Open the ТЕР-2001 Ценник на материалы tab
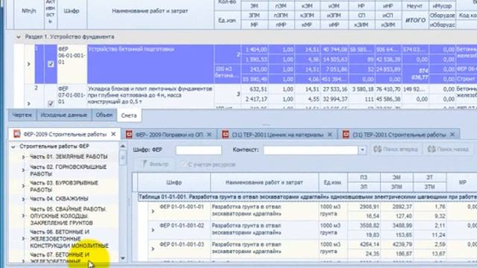477x268 pixels. 277,134
